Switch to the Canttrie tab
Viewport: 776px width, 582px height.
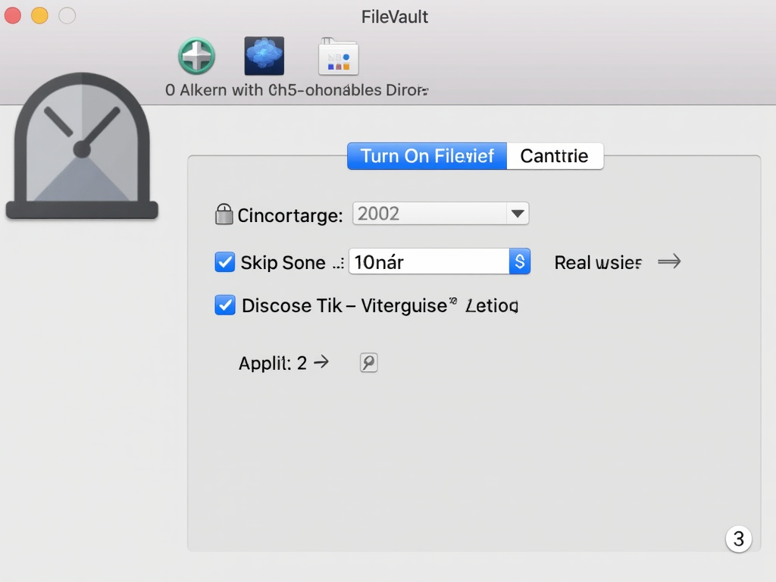(555, 156)
